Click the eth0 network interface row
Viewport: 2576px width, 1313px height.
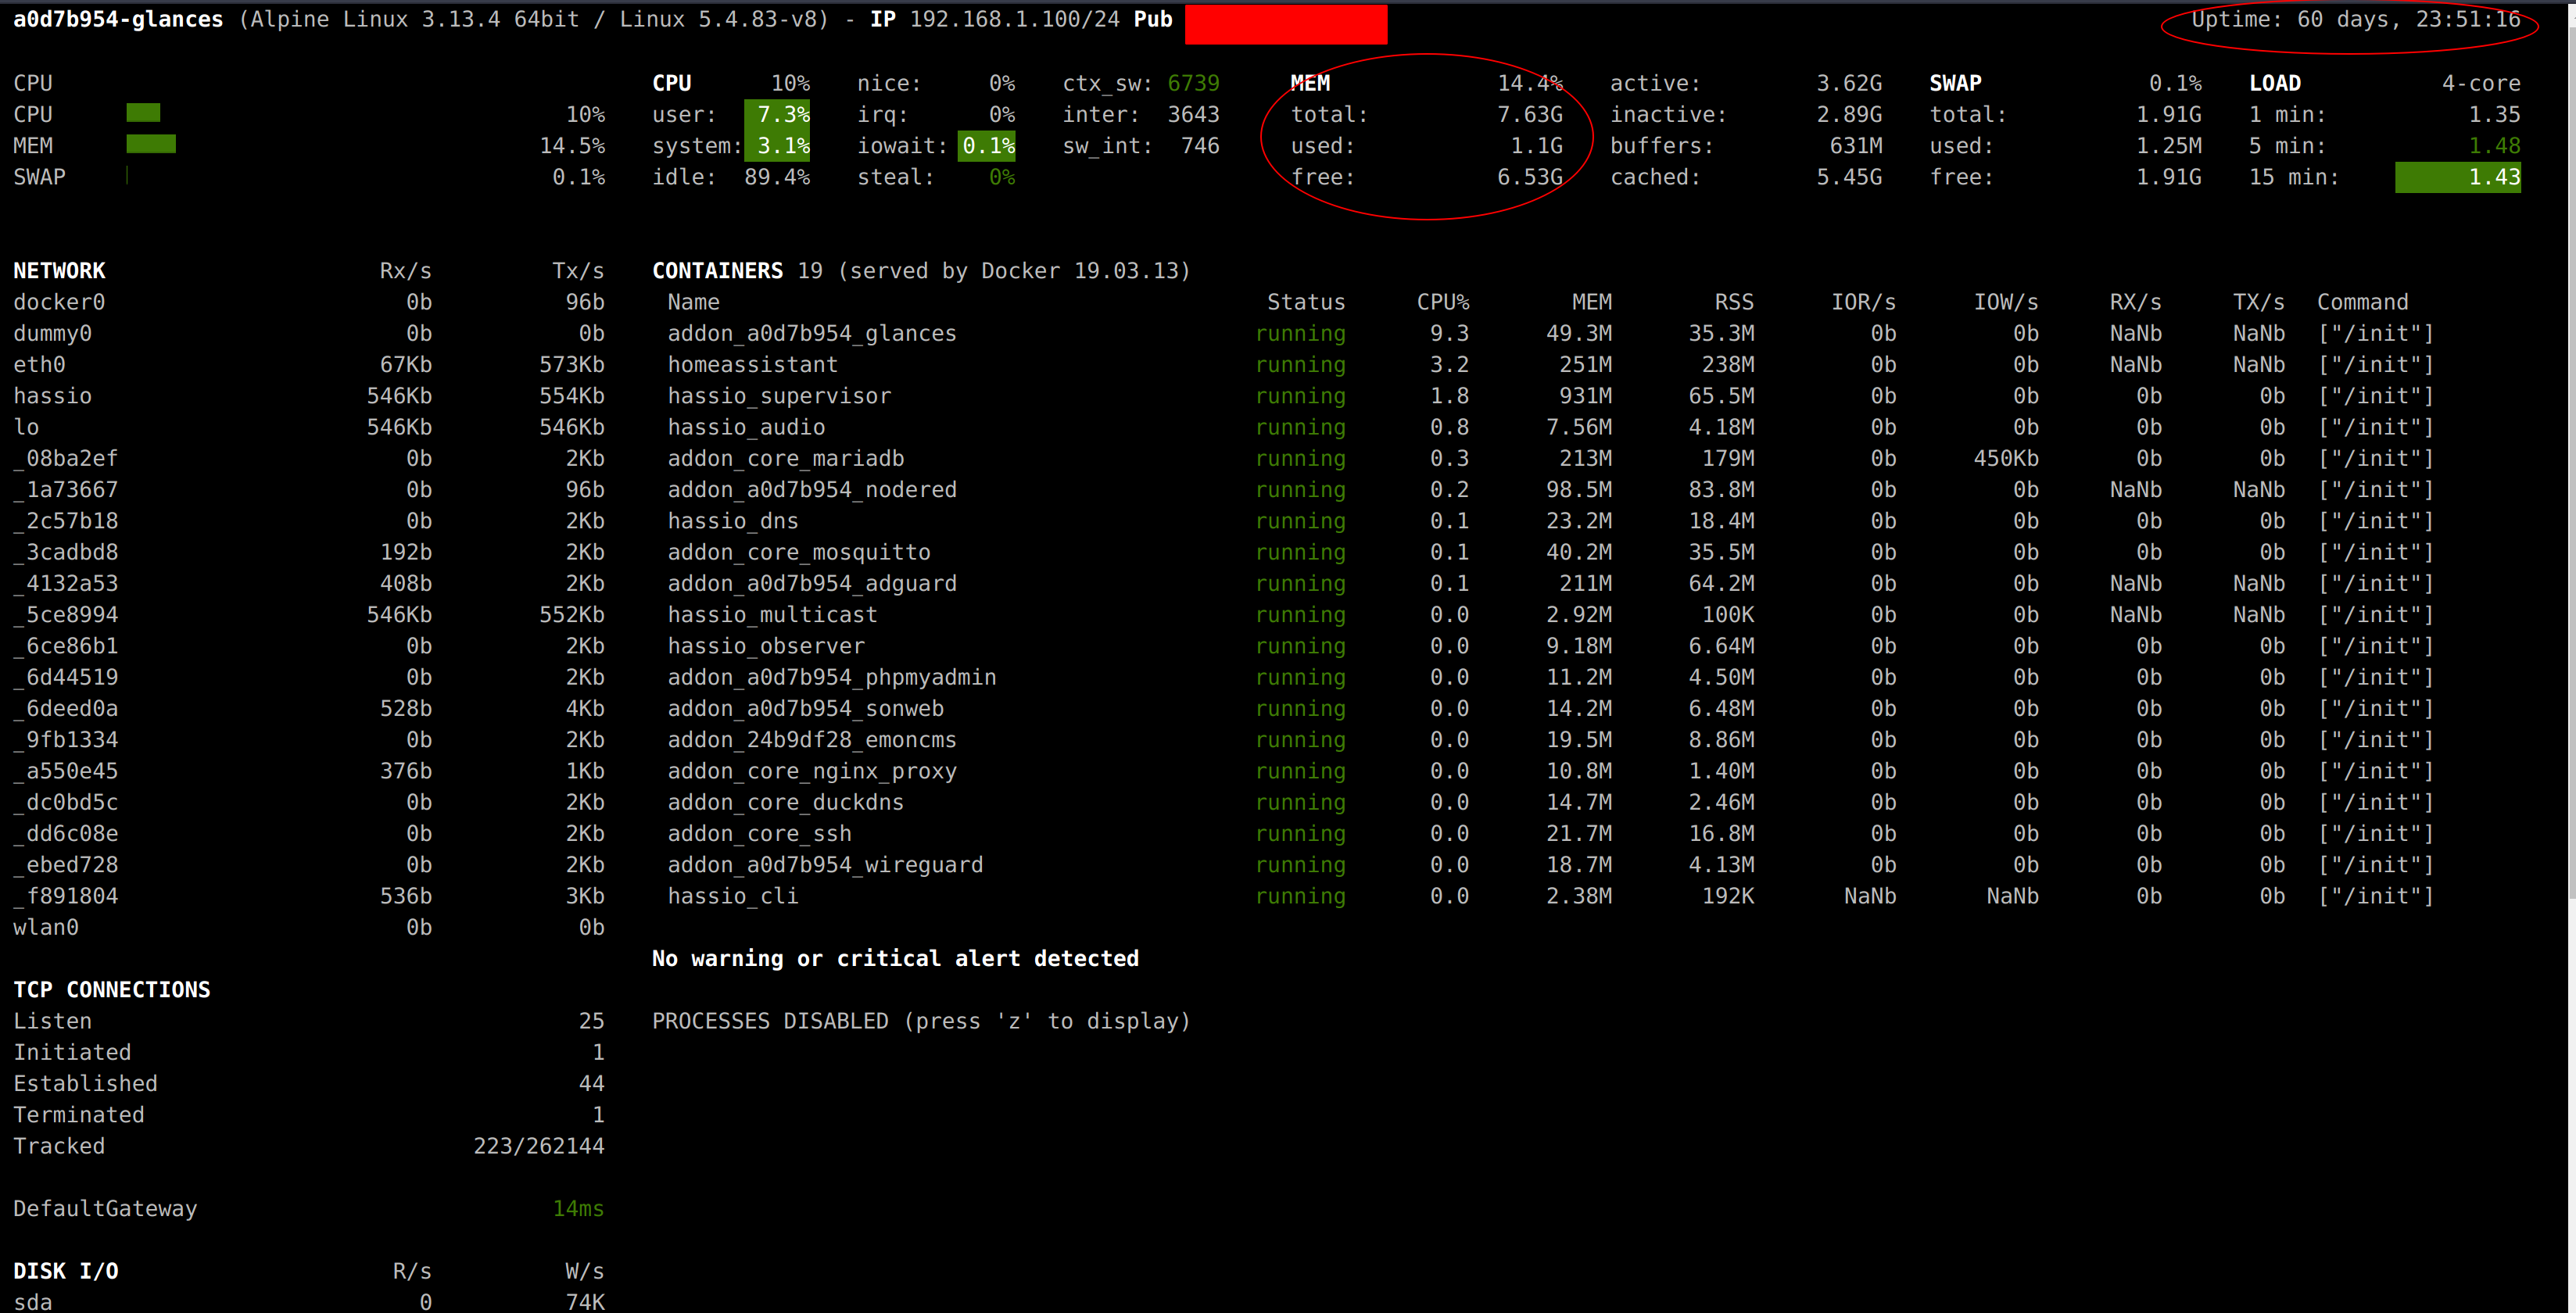(x=309, y=365)
